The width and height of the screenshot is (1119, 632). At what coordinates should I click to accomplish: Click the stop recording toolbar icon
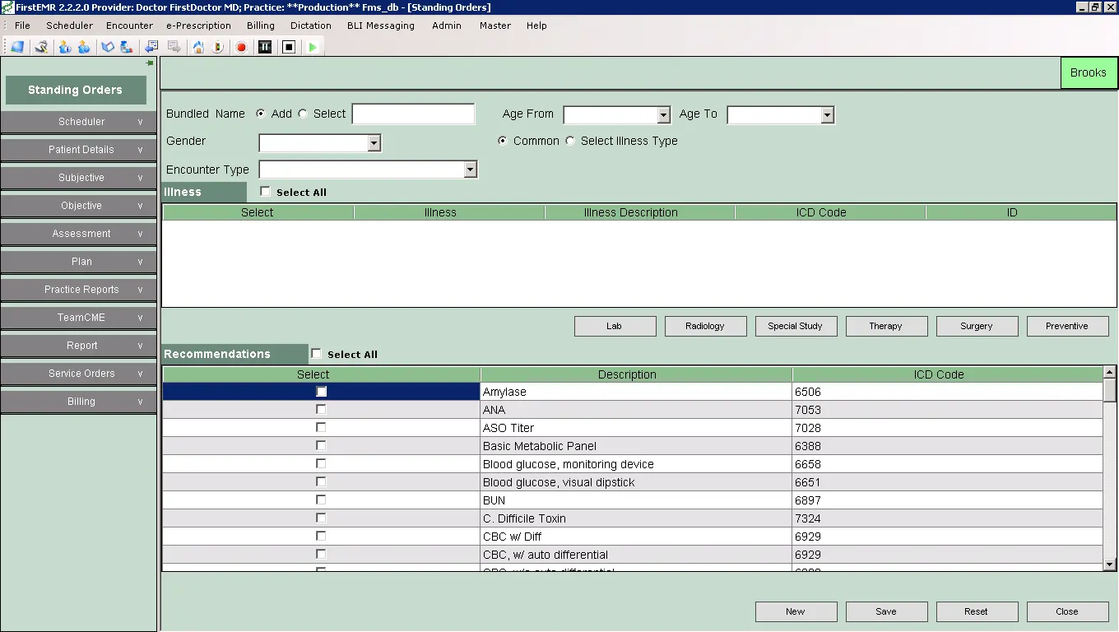(288, 47)
